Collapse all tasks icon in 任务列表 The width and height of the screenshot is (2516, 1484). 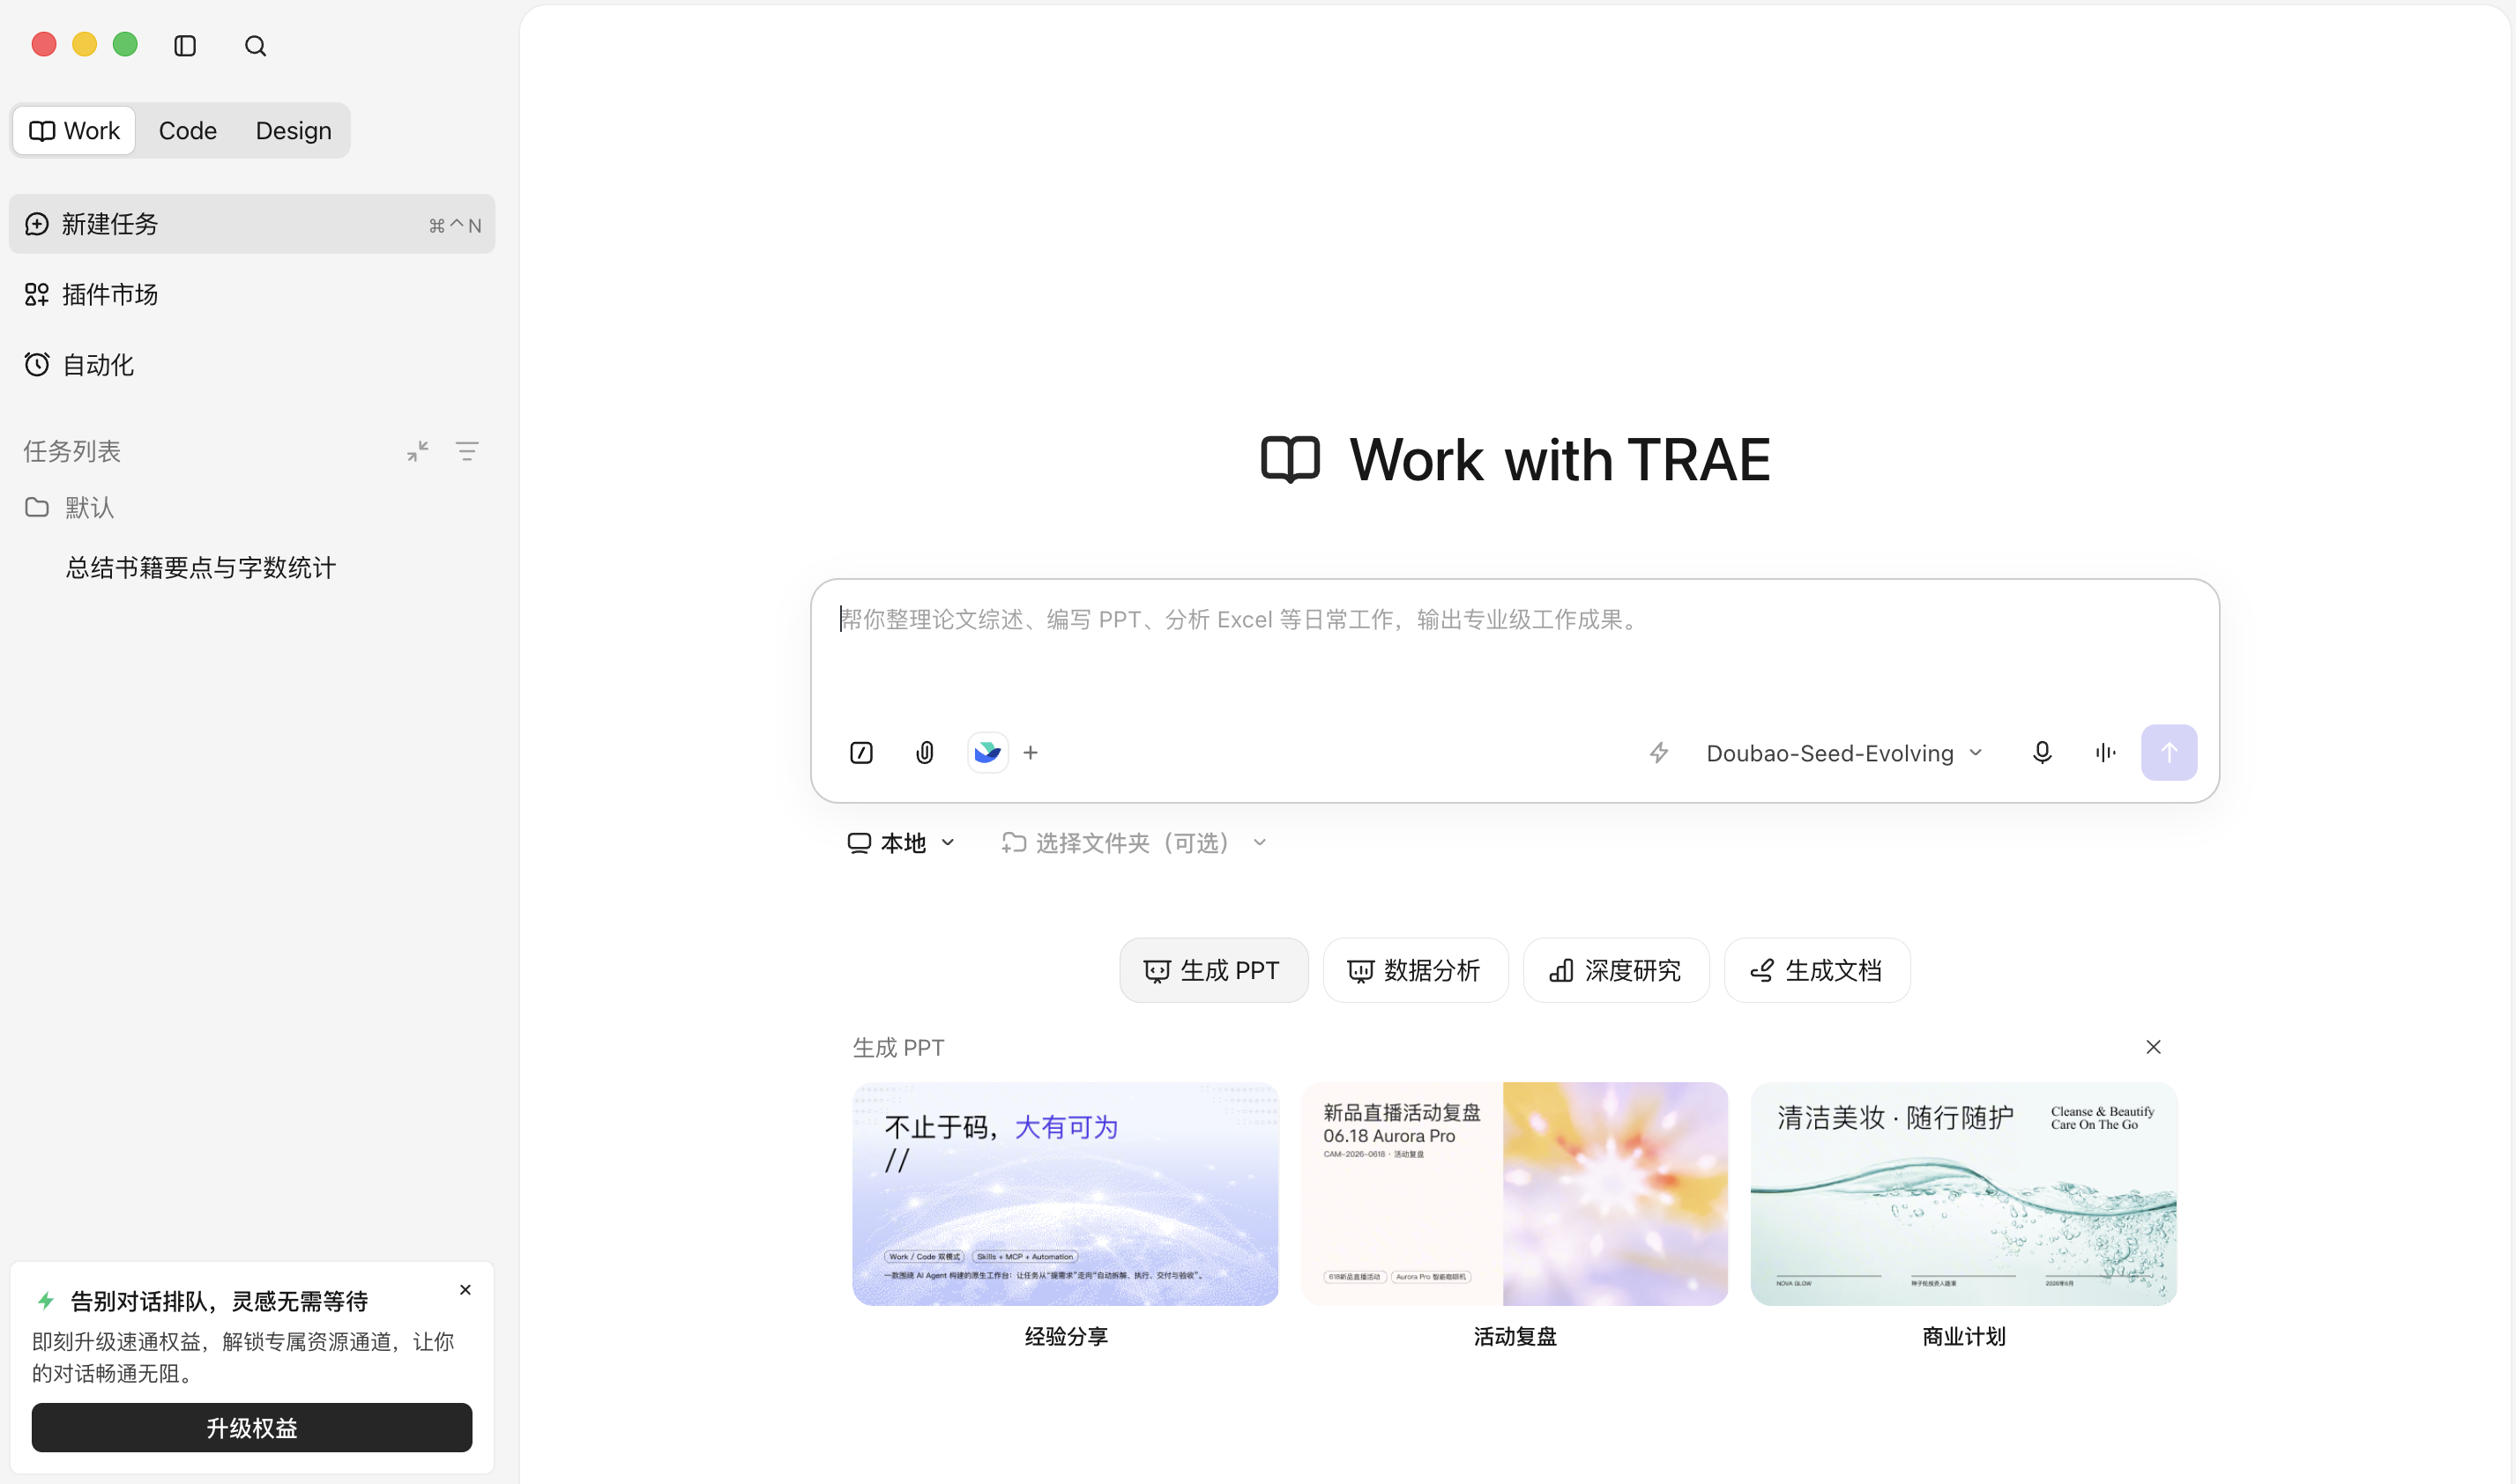click(418, 452)
